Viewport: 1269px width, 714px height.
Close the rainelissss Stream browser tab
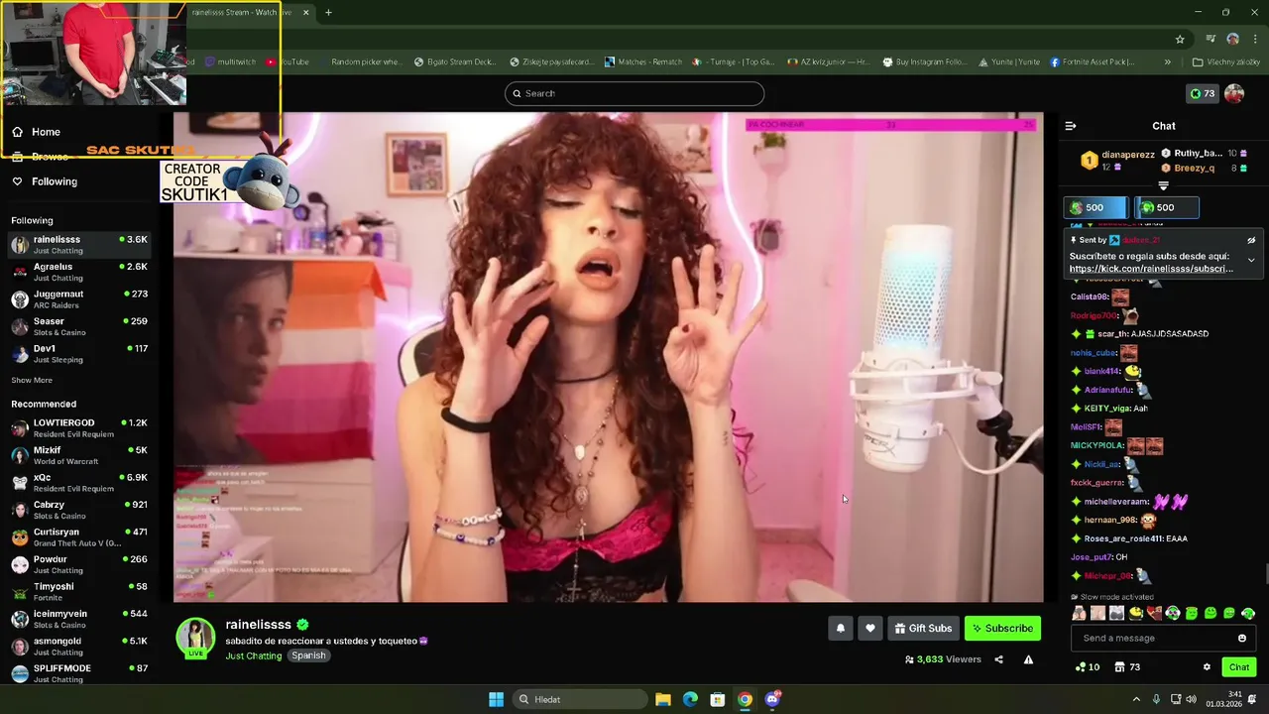click(x=305, y=12)
